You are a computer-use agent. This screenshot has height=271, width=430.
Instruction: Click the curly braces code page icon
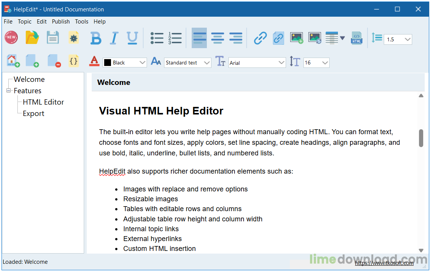tap(73, 61)
